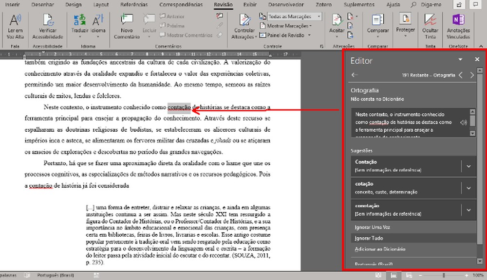Viewport: 487px width, 280px height.
Task: Insert a Novo Comentário
Action: (126, 25)
